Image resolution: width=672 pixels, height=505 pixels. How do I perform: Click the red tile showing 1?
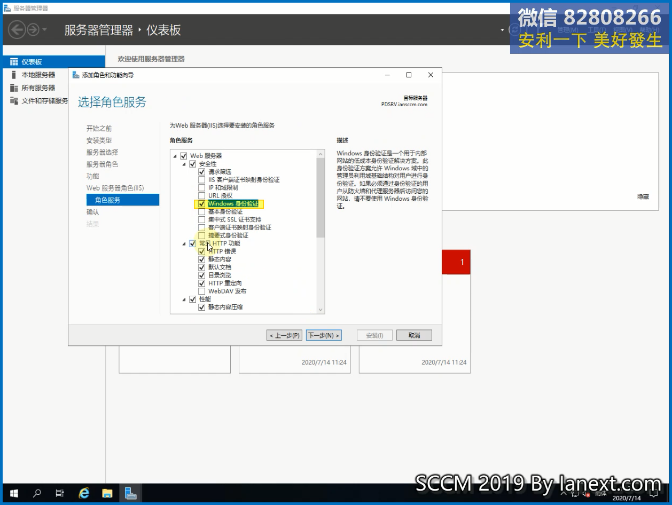[457, 262]
